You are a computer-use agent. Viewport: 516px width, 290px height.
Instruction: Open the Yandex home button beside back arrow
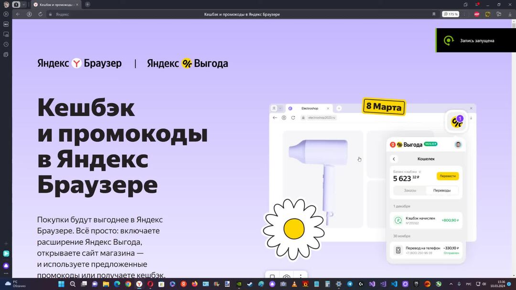tap(29, 14)
